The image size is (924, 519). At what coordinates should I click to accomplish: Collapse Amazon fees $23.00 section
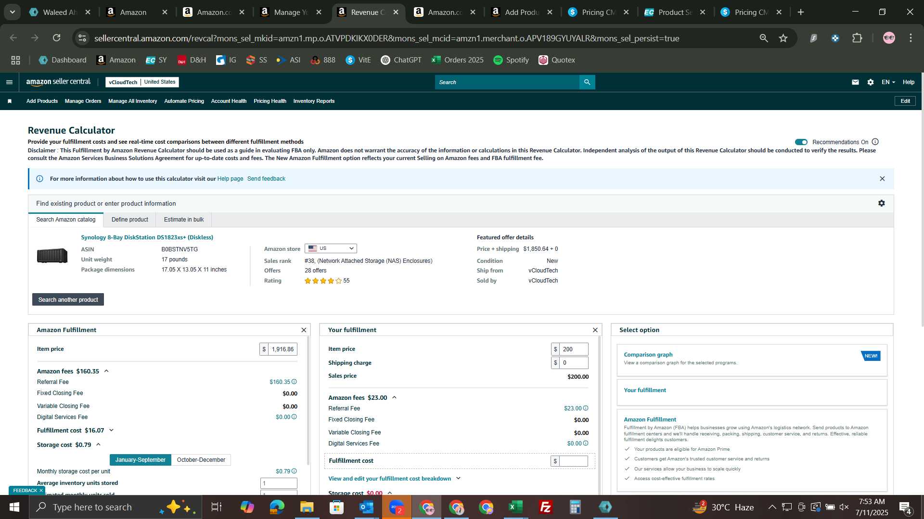[394, 398]
